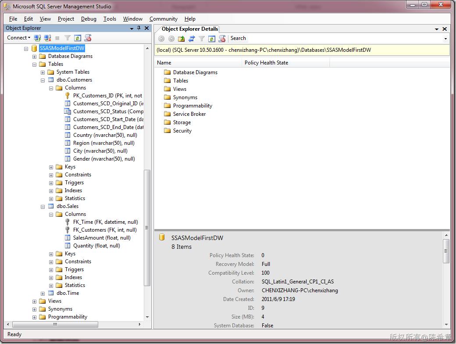Viewport: 456px width, 344px height.
Task: Select the Security folder in Details list
Action: (178, 131)
